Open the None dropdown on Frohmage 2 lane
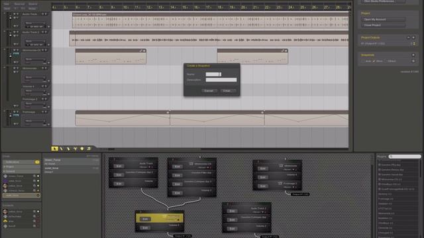 click(x=35, y=104)
